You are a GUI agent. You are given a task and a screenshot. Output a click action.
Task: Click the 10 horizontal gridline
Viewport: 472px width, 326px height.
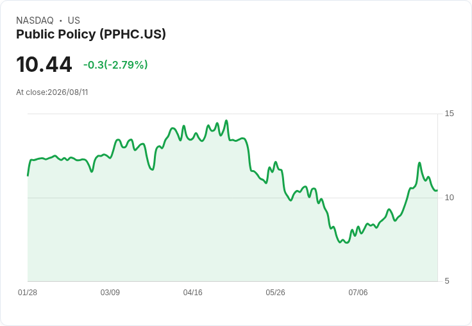click(233, 198)
